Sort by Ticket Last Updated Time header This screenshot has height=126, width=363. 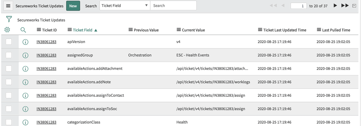tap(285, 30)
